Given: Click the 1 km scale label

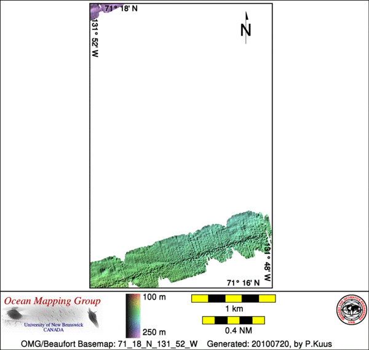Looking at the screenshot, I should [233, 308].
